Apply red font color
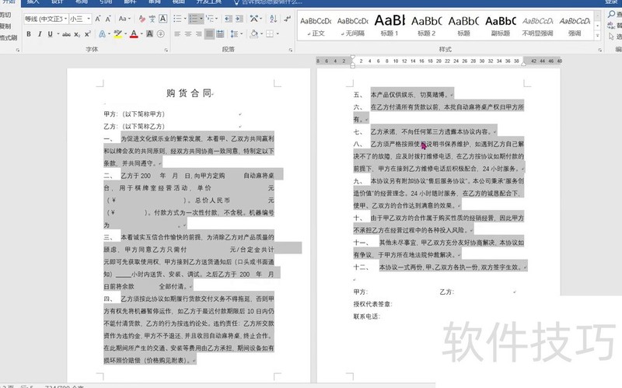622x388 pixels. pyautogui.click(x=134, y=34)
